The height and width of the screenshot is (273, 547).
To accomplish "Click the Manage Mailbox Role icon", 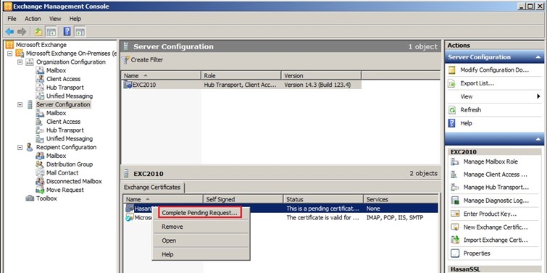I will coord(454,161).
